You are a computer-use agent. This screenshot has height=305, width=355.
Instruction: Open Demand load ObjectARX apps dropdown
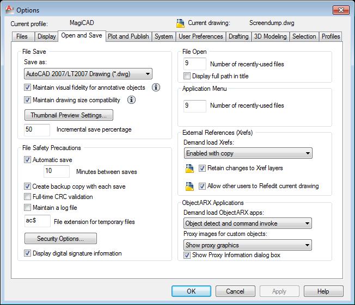[x=247, y=223]
